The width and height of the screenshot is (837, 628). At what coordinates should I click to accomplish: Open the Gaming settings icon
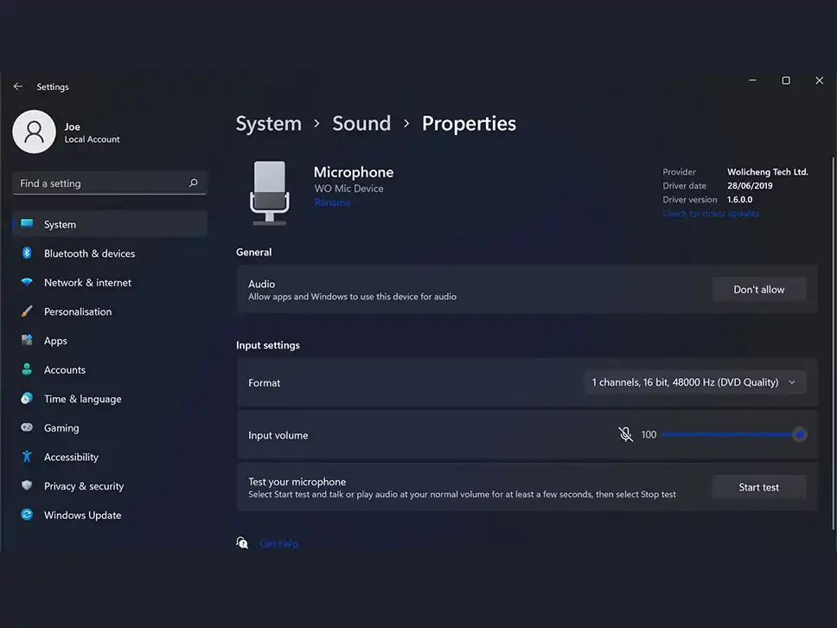click(29, 427)
